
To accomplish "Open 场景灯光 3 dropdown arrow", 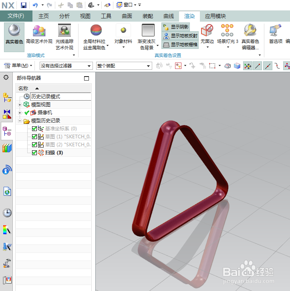I will click(228, 47).
